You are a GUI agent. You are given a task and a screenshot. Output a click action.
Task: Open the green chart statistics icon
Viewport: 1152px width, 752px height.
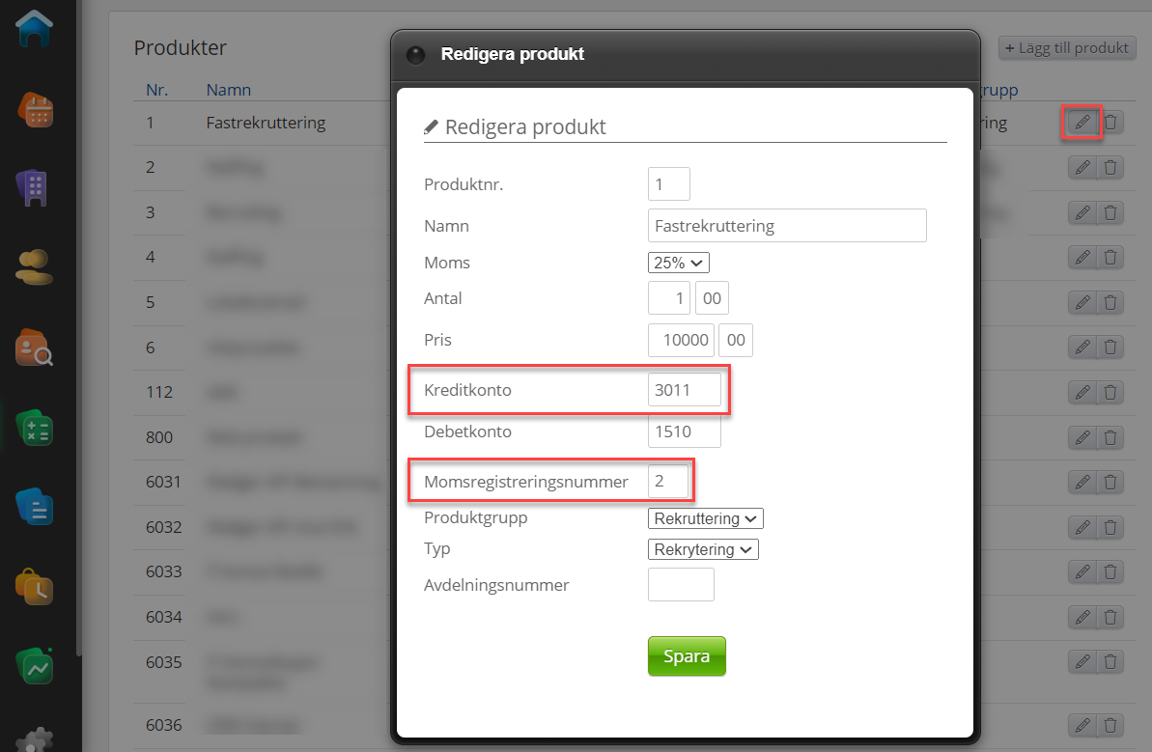click(x=35, y=666)
